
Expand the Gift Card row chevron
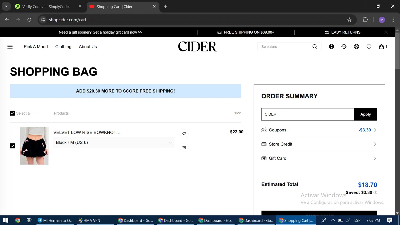point(375,158)
